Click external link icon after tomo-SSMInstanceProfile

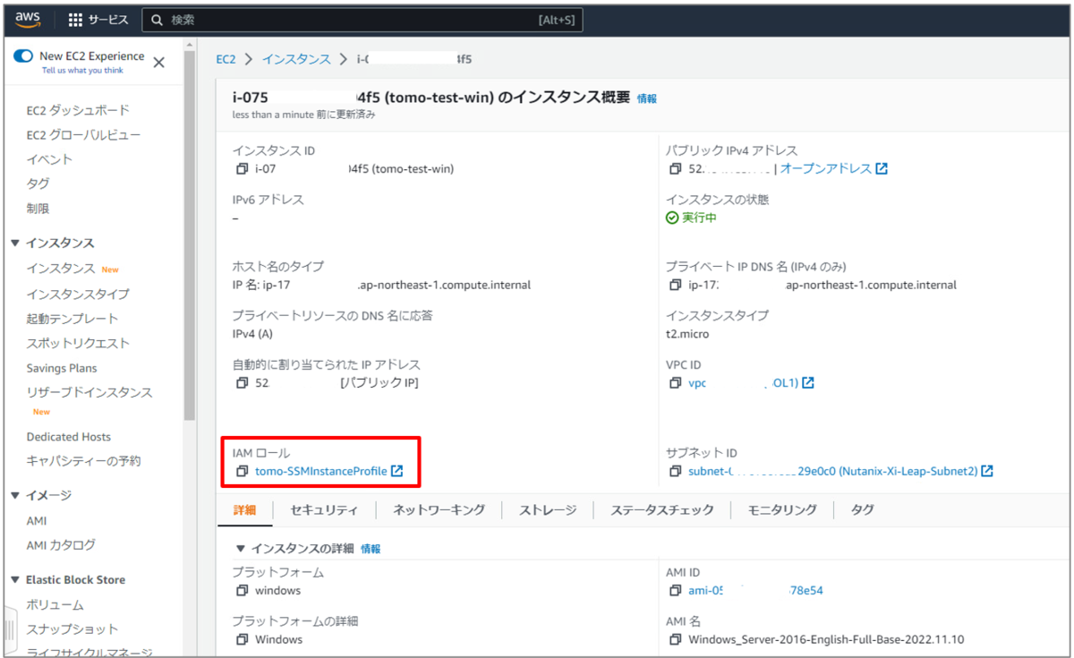pos(397,471)
